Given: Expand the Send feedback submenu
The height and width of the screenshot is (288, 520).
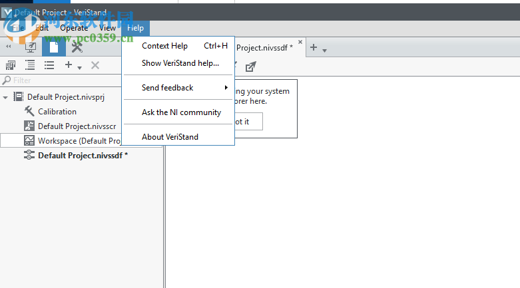Looking at the screenshot, I should coord(178,88).
